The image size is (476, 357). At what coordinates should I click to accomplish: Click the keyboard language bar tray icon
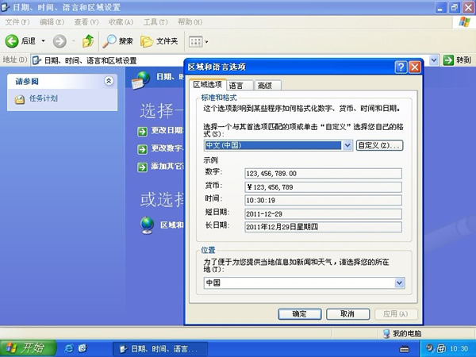[404, 349]
